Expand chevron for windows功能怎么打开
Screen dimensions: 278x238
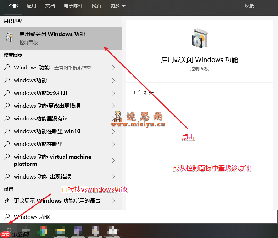pyautogui.click(x=113, y=93)
